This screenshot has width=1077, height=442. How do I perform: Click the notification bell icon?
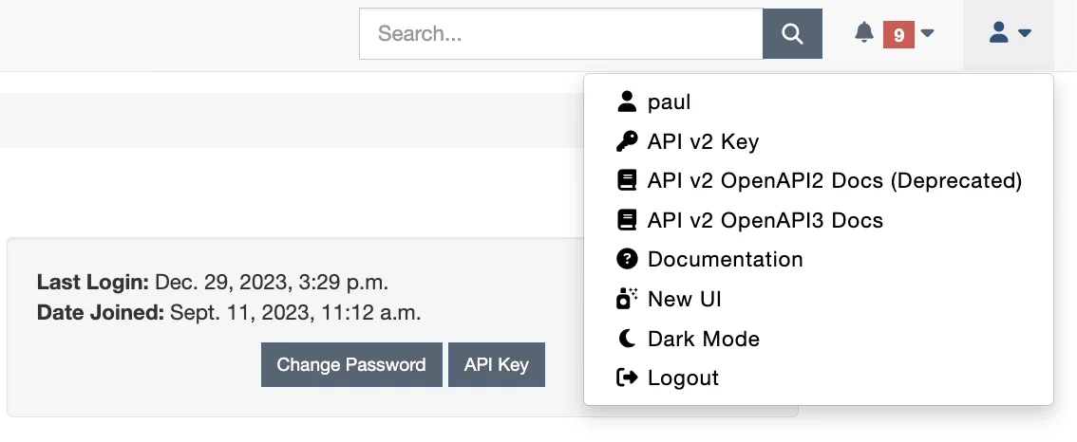[x=863, y=34]
